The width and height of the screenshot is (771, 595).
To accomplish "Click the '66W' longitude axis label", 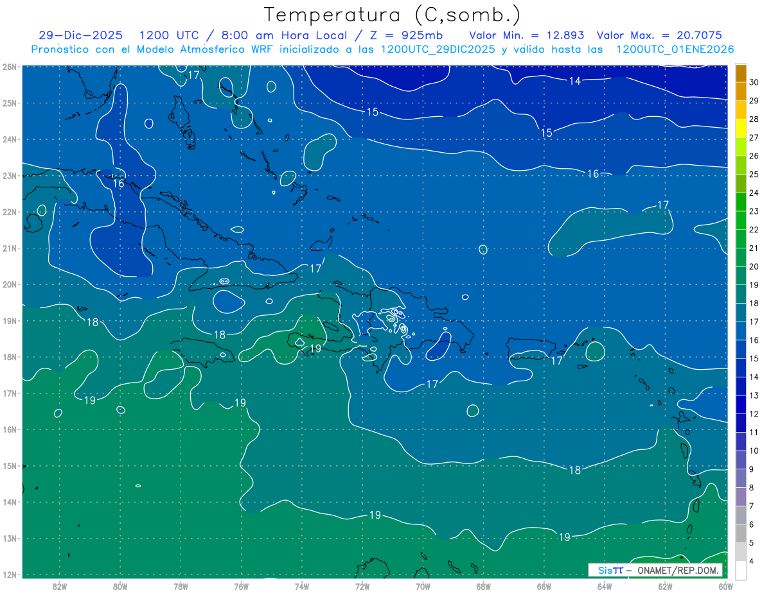I will click(544, 585).
